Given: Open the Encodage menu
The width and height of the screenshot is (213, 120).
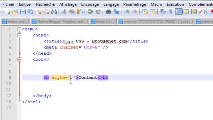Looking at the screenshot, I should (x=90, y=4).
